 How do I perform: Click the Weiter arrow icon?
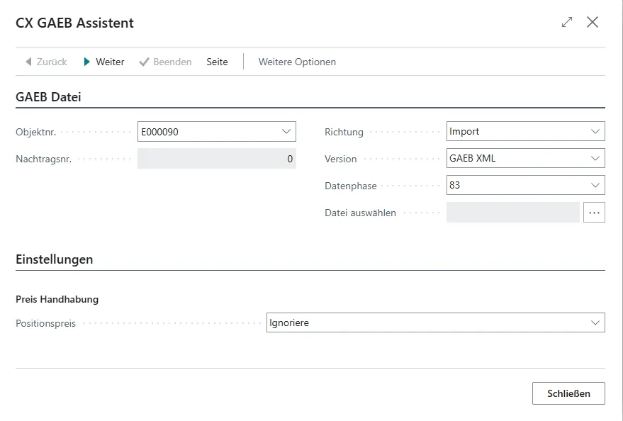click(86, 62)
